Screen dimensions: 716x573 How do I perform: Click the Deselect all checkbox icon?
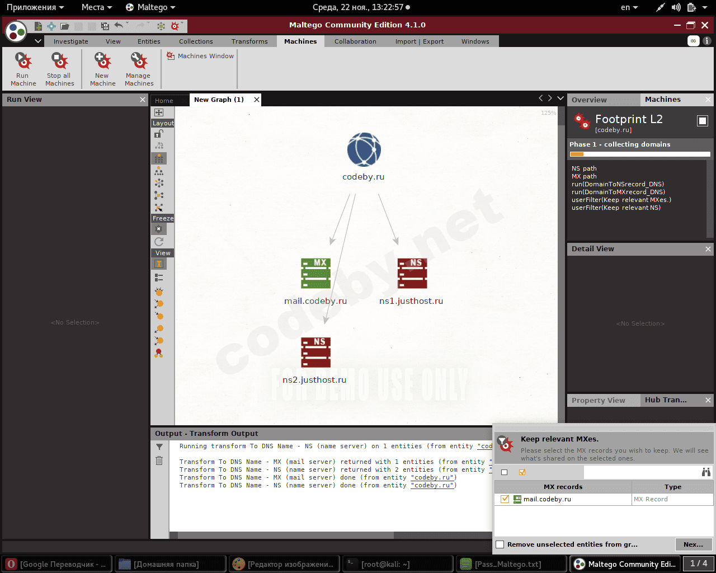click(505, 472)
